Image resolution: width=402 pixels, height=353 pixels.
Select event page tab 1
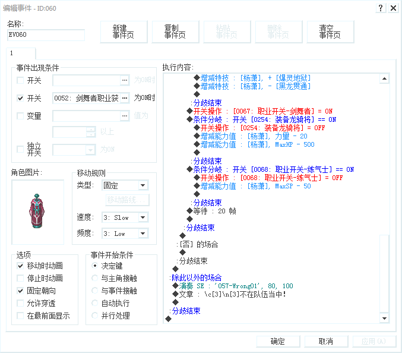21,53
